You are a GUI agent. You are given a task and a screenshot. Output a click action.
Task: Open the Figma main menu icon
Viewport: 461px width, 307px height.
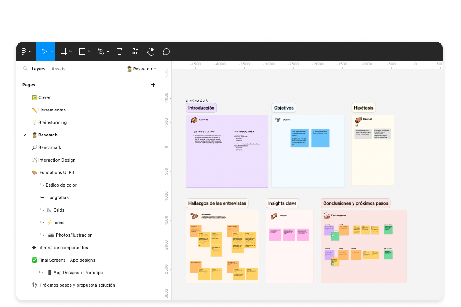[x=24, y=52]
